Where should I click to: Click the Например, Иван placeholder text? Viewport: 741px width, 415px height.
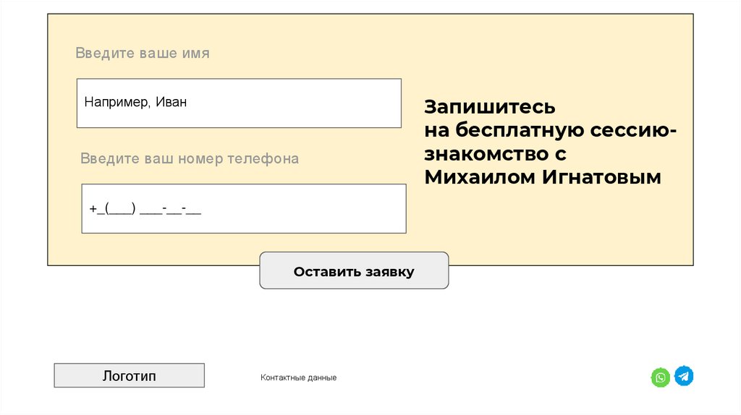[x=135, y=103]
